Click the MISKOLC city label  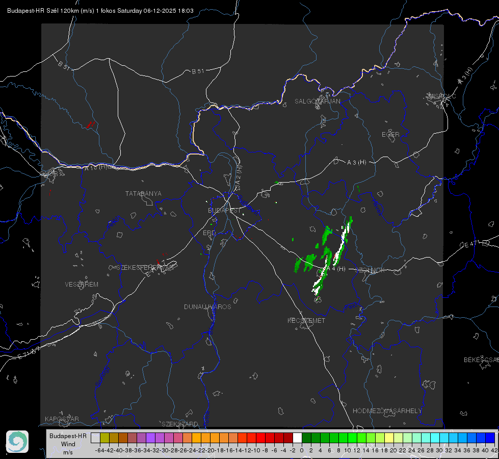pos(442,96)
